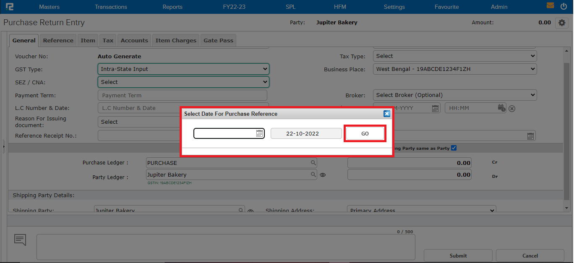Close the Select Date dialog
The height and width of the screenshot is (263, 574).
pos(387,114)
